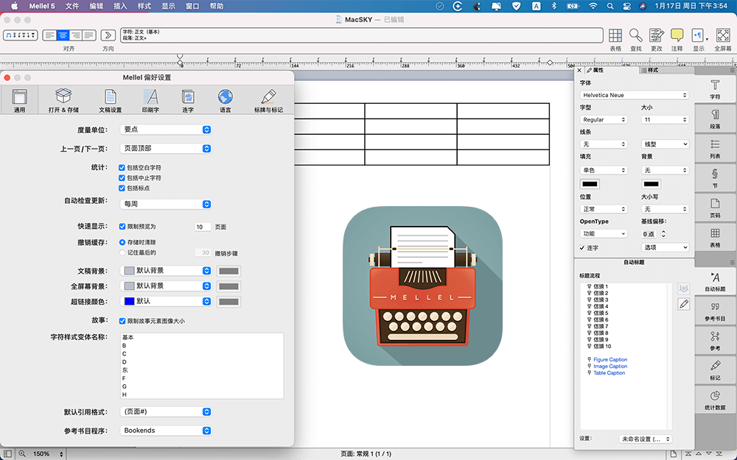Click the 限制预览为 pages number field
This screenshot has width=737, height=460.
coord(203,227)
